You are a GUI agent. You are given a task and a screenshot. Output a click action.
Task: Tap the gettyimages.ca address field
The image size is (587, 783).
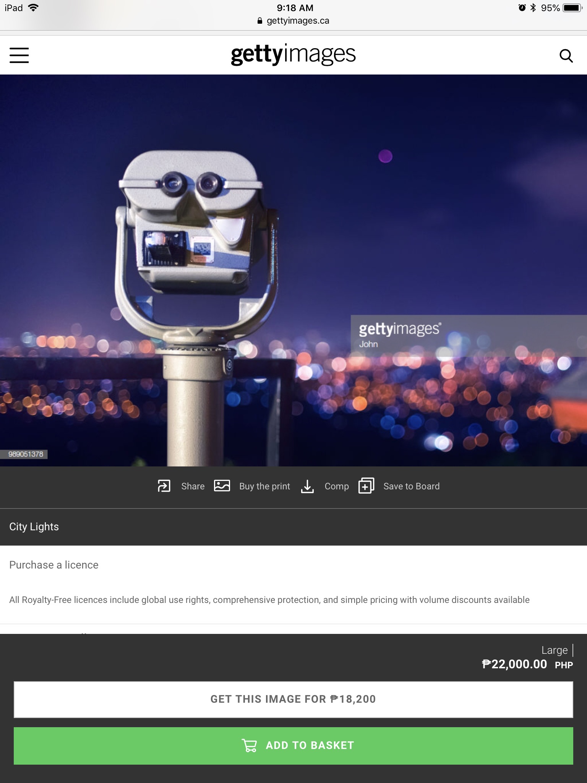tap(297, 21)
